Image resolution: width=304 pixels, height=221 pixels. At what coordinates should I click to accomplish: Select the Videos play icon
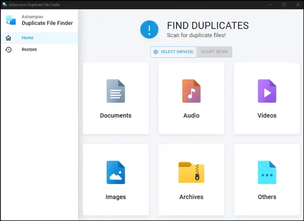coord(267,91)
